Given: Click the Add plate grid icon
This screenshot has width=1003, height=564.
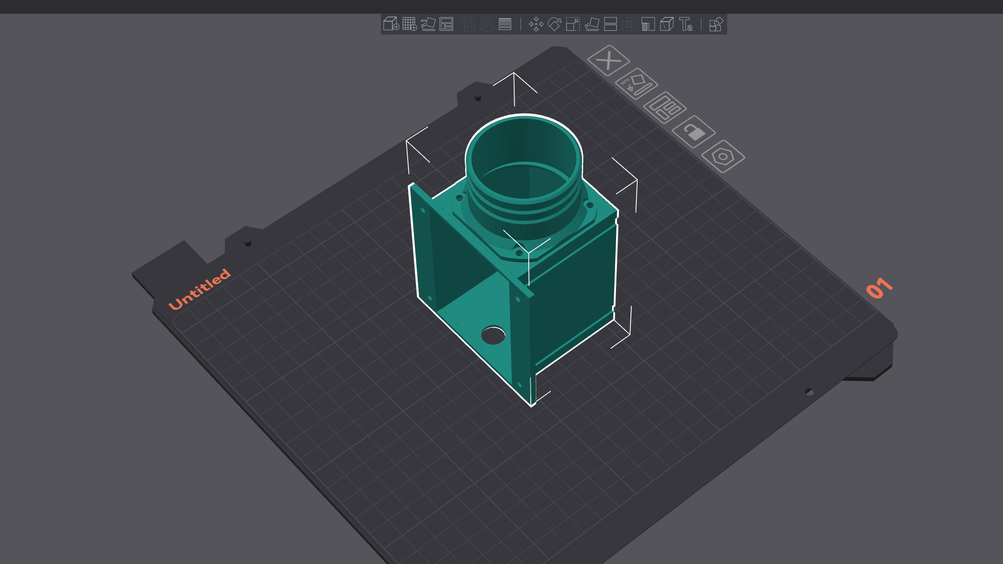Looking at the screenshot, I should (409, 24).
